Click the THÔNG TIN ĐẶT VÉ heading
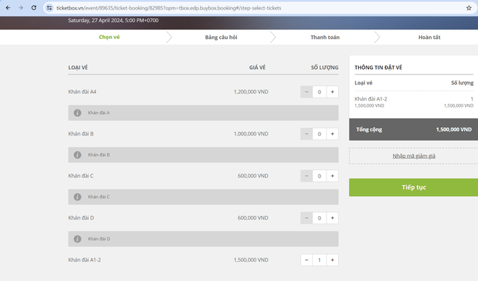 378,68
